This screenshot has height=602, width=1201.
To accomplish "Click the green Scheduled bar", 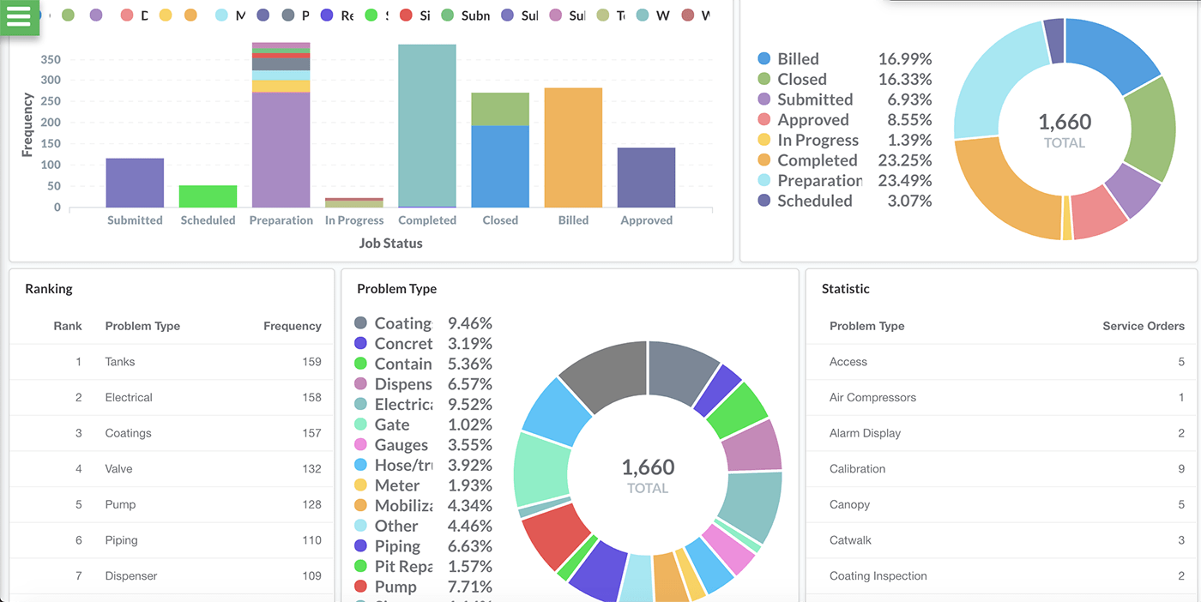I will (208, 196).
